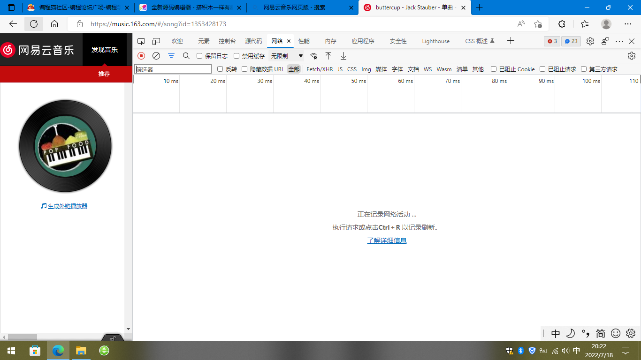
Task: Open Microsoft Store from the taskbar
Action: click(x=35, y=351)
